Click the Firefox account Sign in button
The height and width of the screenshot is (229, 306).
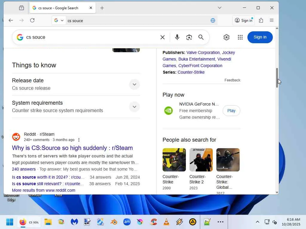(x=244, y=21)
